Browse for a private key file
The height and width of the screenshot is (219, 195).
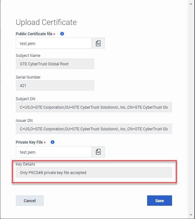(98, 152)
